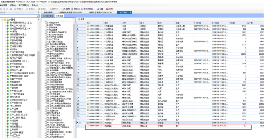This screenshot has height=138, width=264.
Task: Open 库存陈旧管理 tree item
Action: (16, 41)
